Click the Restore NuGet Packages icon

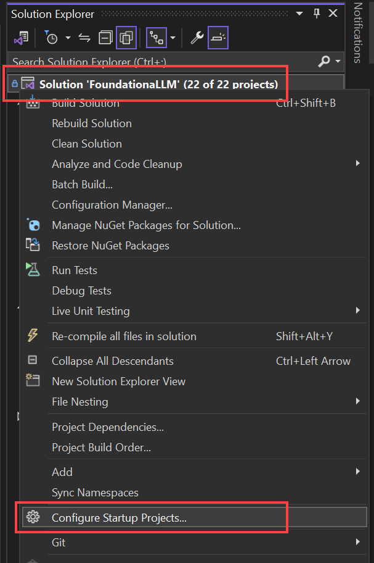click(x=33, y=245)
